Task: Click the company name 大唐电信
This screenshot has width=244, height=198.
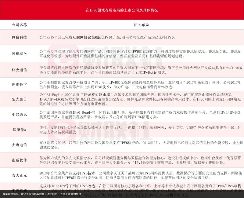Action: [x=20, y=145]
